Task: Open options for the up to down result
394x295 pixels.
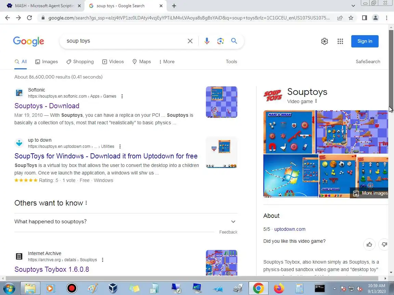Action: (x=120, y=146)
